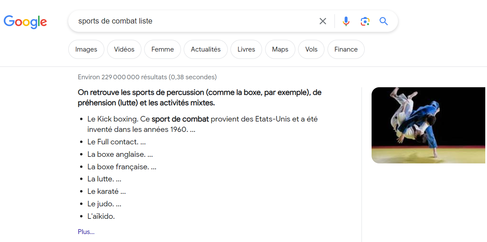Open Google Lens via the camera icon
Screen dimensions: 487x242
tap(365, 21)
